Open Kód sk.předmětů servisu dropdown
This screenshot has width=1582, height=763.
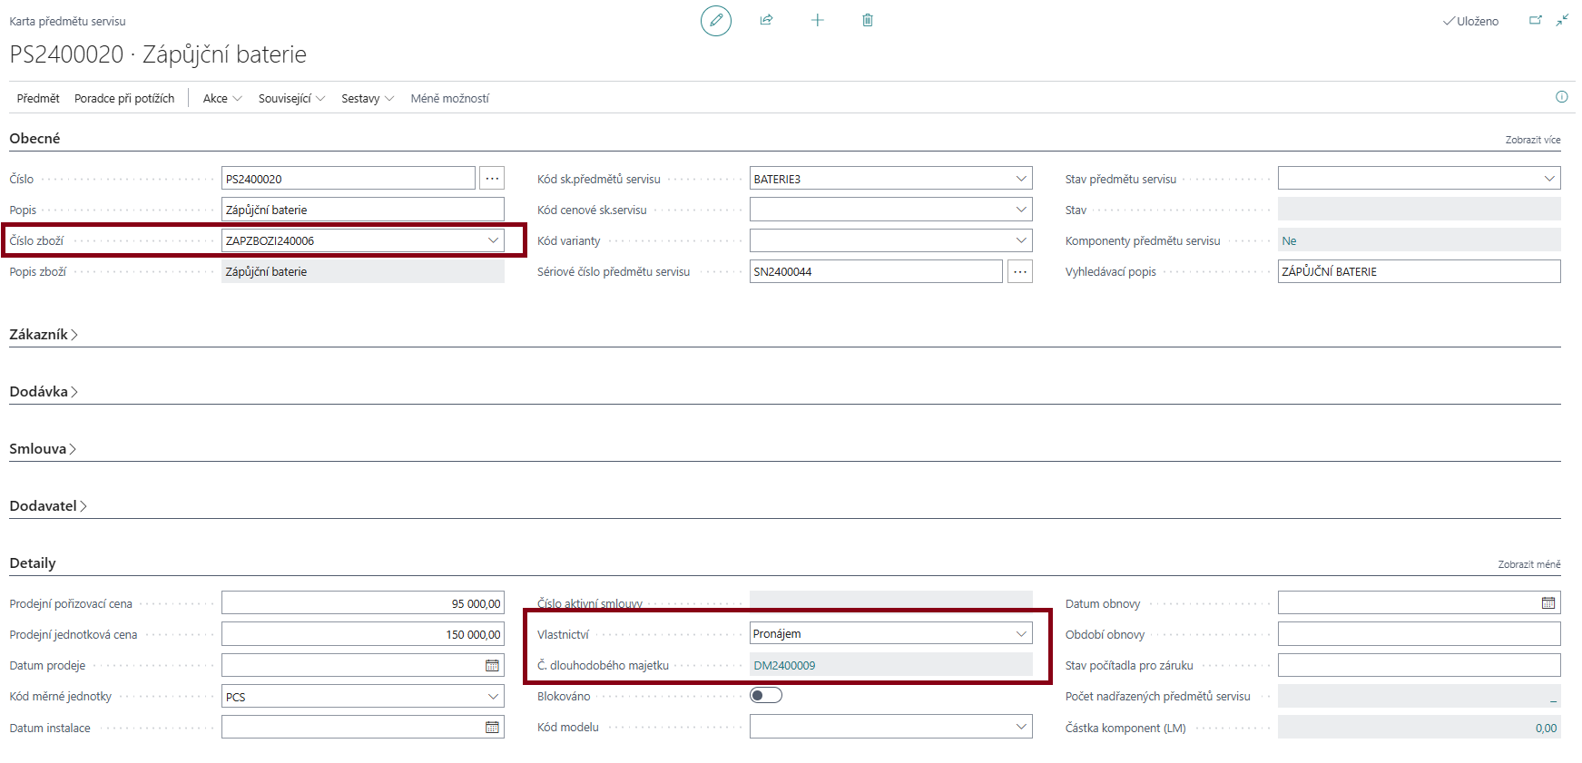pos(1022,179)
